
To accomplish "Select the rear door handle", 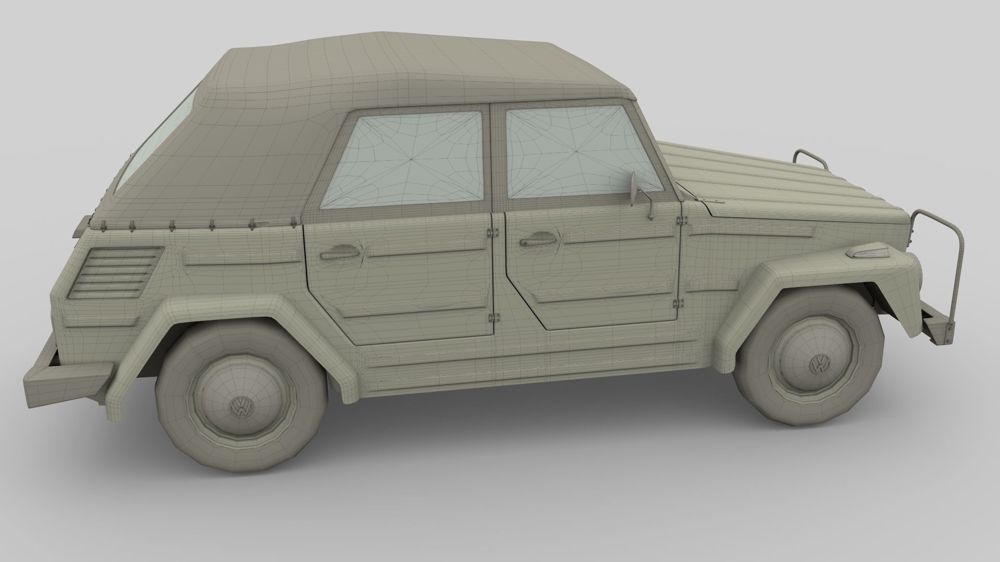I will tap(340, 254).
